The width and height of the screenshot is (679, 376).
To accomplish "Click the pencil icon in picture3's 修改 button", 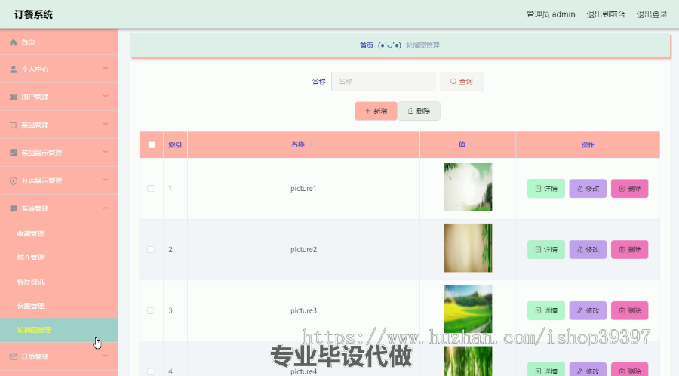I will pyautogui.click(x=580, y=310).
